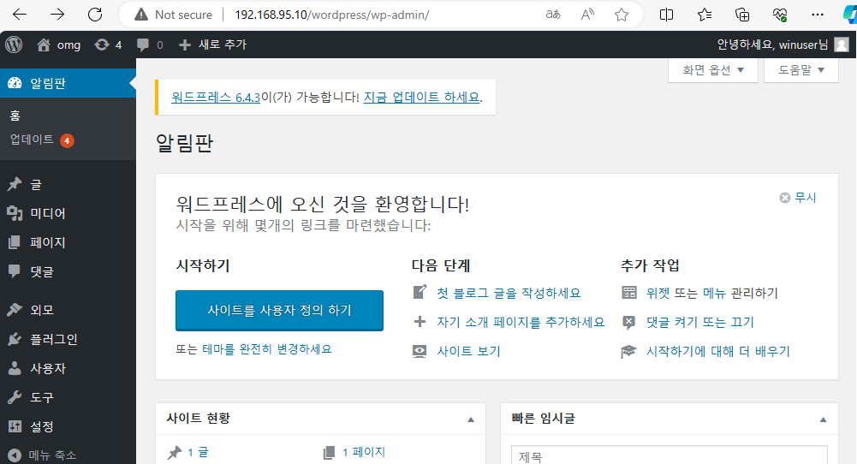Screen dimensions: 857x464
Task: Click 사이트 보기 link
Action: pos(468,351)
